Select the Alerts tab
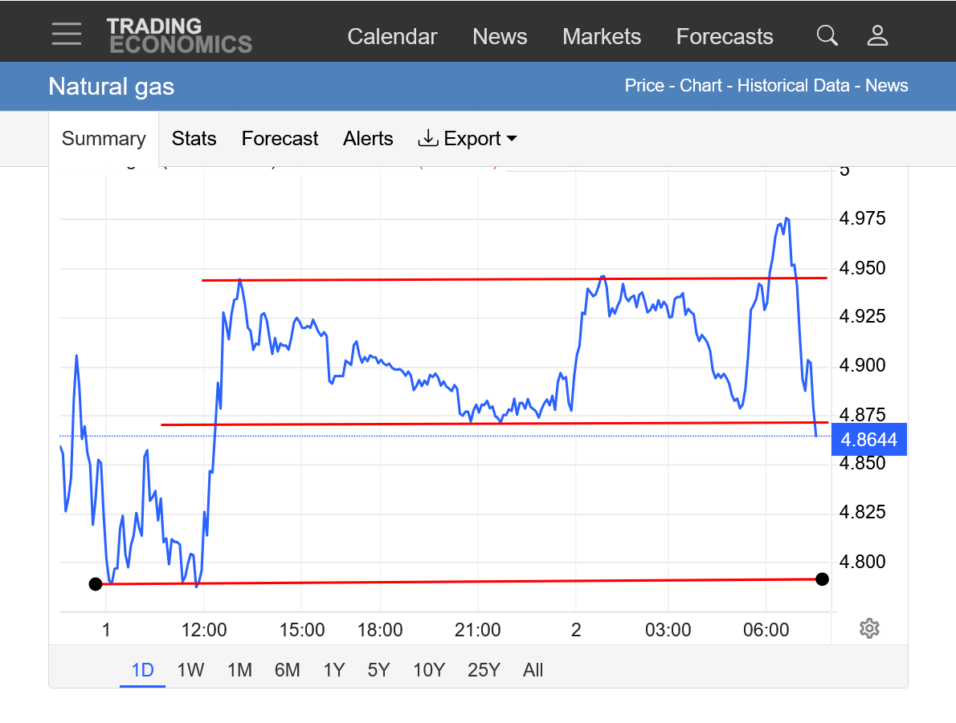The width and height of the screenshot is (956, 723). [x=368, y=139]
